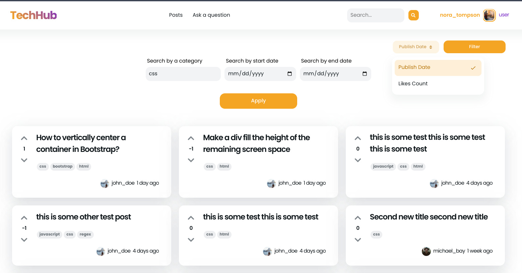Click the Filter button
The image size is (522, 273).
point(474,47)
